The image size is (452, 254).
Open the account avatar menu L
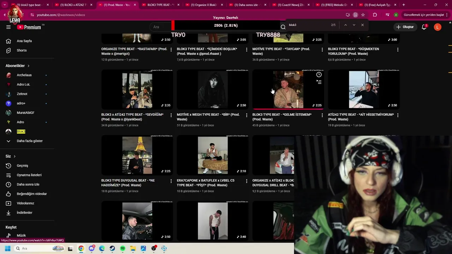(x=438, y=27)
